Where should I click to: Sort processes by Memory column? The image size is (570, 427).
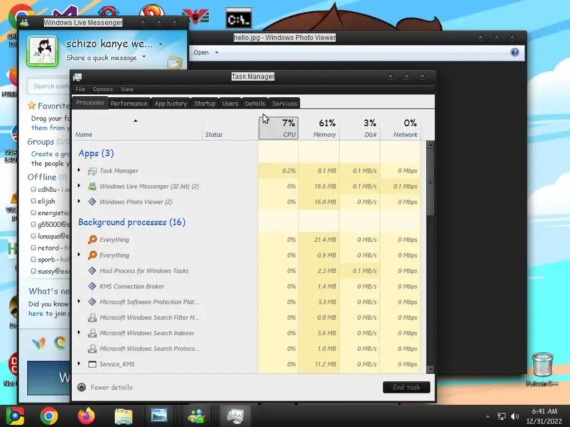pyautogui.click(x=319, y=128)
